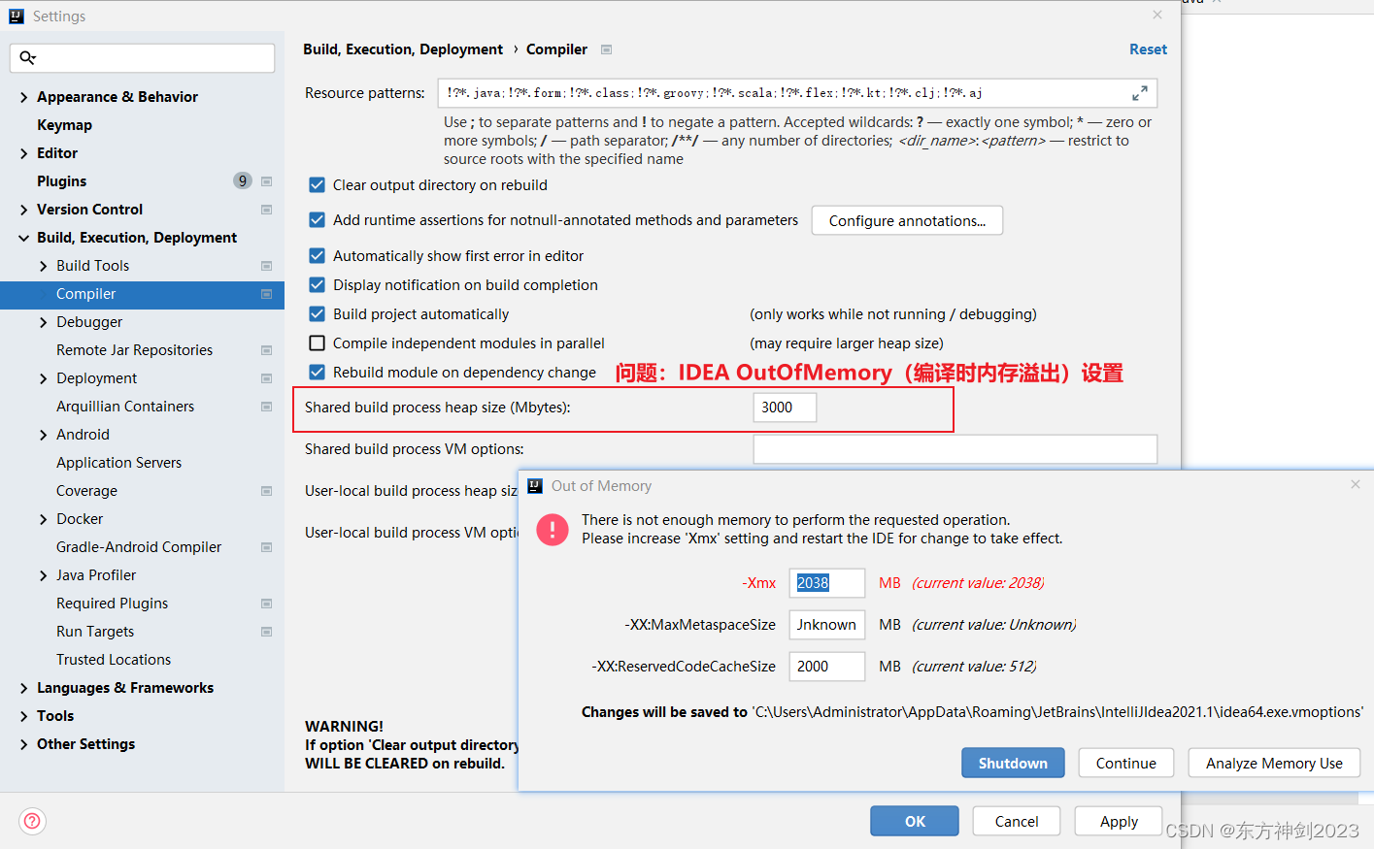Expand Deployment node
The width and height of the screenshot is (1374, 849).
click(x=43, y=378)
